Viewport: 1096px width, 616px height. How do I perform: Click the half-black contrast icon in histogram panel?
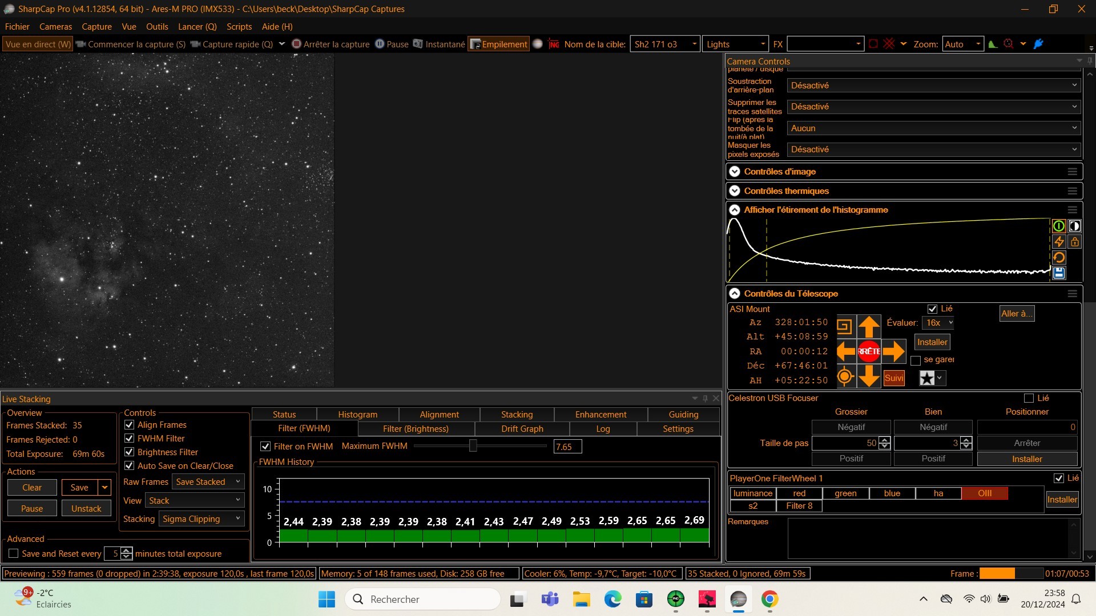(x=1074, y=226)
